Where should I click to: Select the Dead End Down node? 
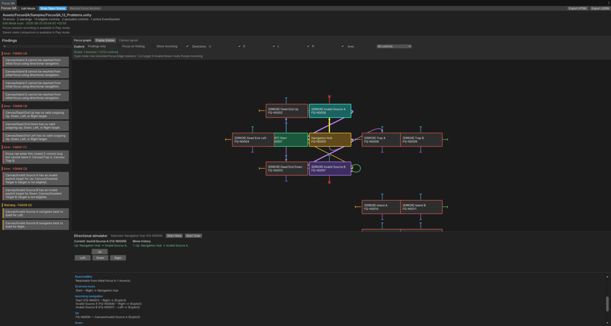tap(287, 169)
